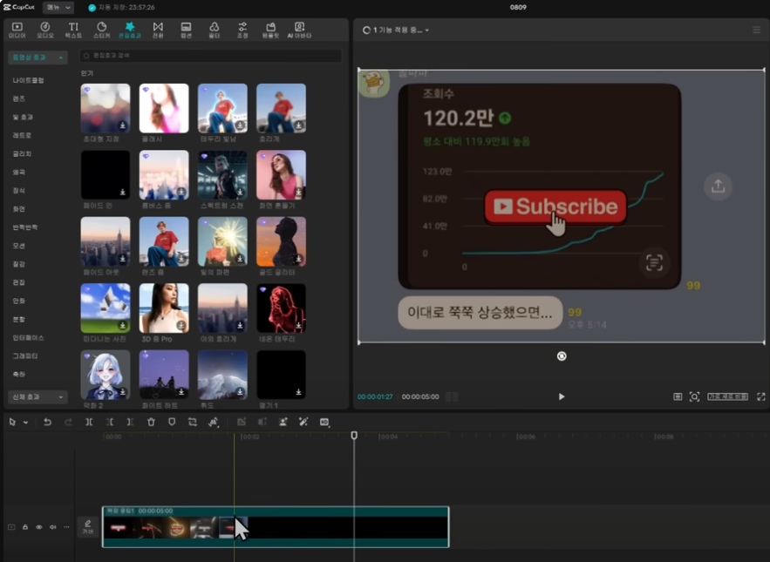Click the selection pointer tool
The height and width of the screenshot is (562, 770).
(12, 422)
